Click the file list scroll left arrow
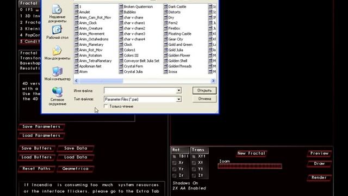 [76, 81]
